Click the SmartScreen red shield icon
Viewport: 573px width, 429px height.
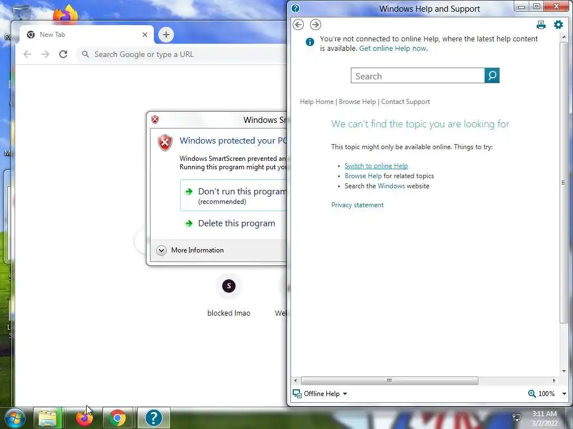[165, 142]
